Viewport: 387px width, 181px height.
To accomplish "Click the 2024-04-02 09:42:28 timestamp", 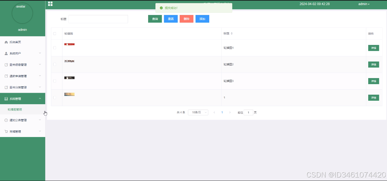I will (x=315, y=4).
